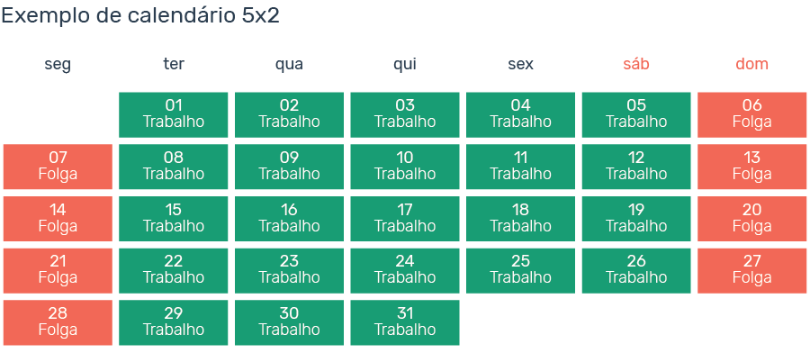Viewport: 810px width, 353px height.
Task: Click the 'Exemplo de calendário 5x2' title
Action: point(140,16)
